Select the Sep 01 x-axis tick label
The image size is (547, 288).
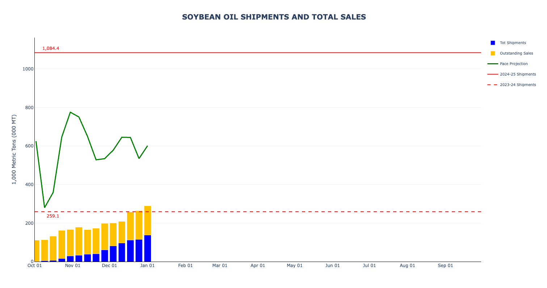[x=445, y=266]
